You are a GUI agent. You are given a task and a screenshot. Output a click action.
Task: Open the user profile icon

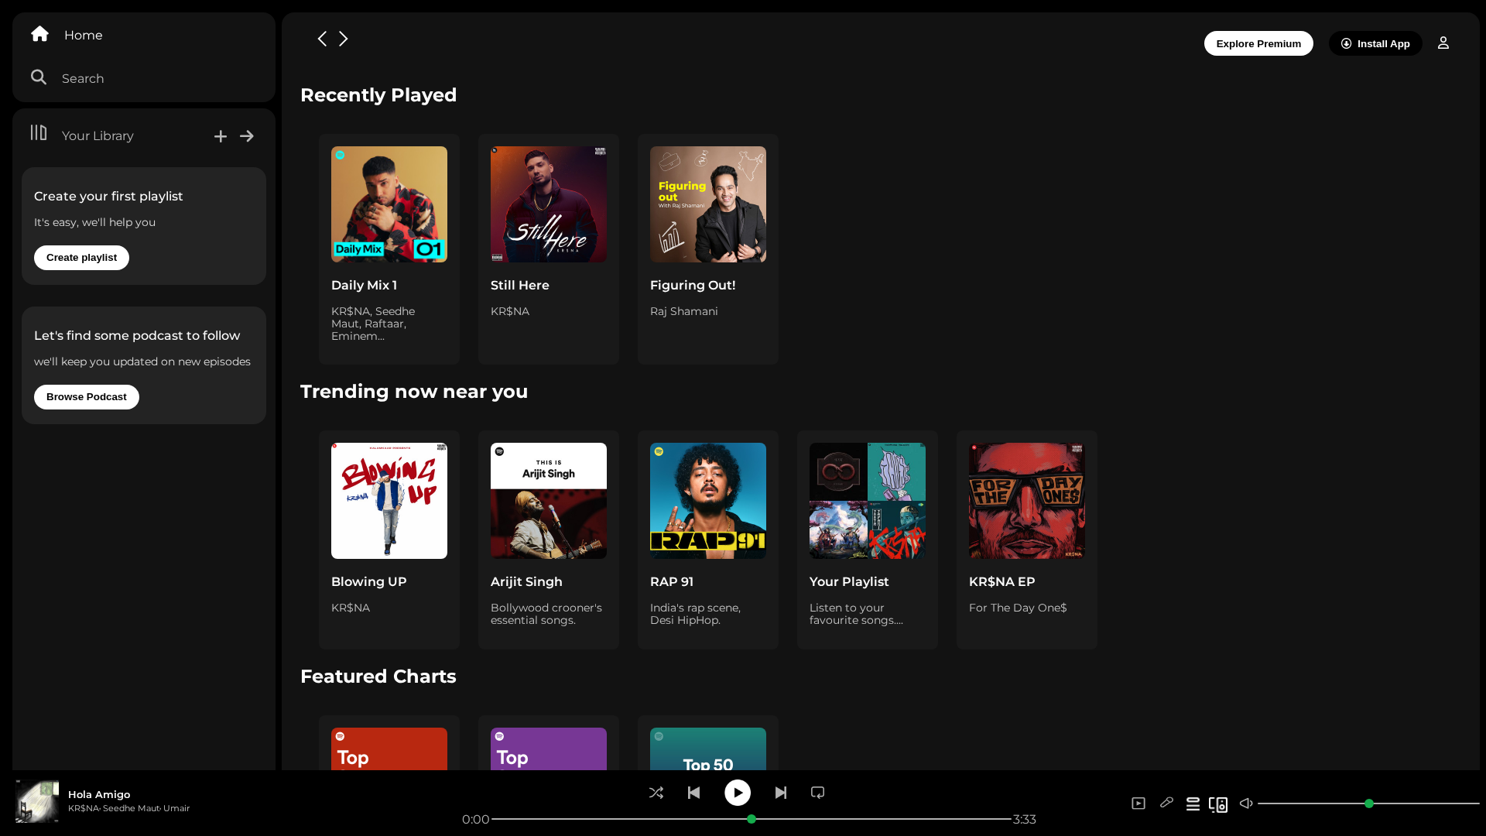click(1443, 43)
